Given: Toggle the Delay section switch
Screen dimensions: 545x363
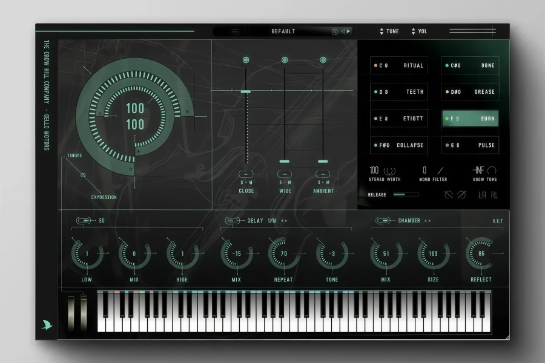Looking at the screenshot, I should point(232,221).
